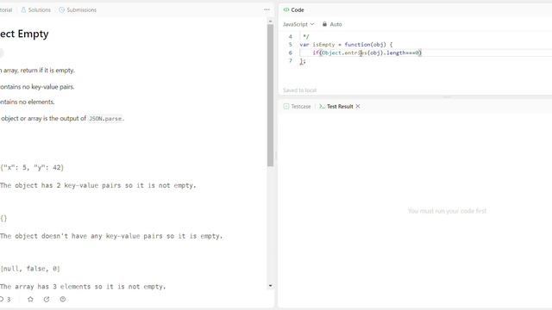Screen dimensions: 552x310
Task: Click the example input [null, false, 0]
Action: point(30,269)
